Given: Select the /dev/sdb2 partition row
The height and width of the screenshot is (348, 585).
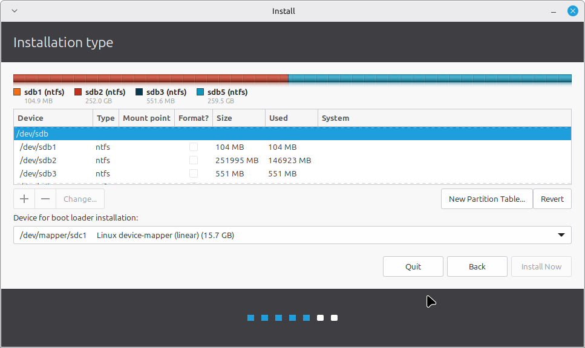Looking at the screenshot, I should point(293,160).
